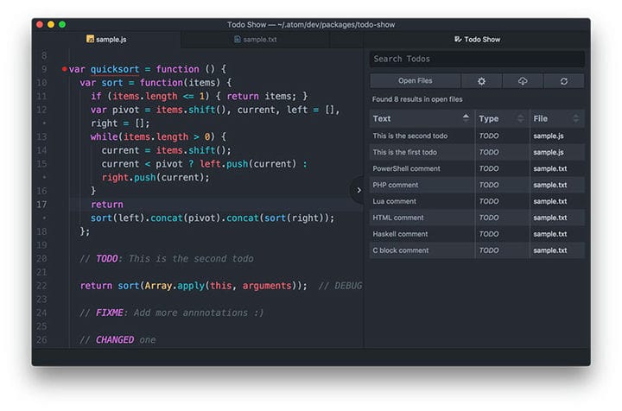The height and width of the screenshot is (411, 622).
Task: Click TODO type in Lua comment row
Action: pos(489,201)
